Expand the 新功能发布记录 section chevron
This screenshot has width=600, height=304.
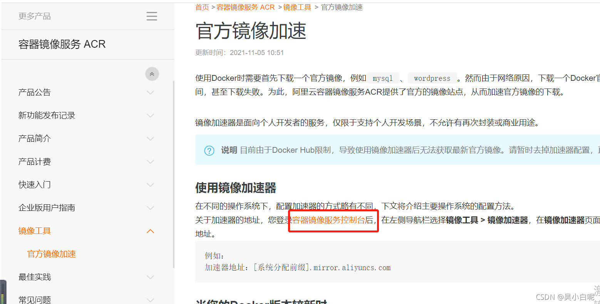151,115
